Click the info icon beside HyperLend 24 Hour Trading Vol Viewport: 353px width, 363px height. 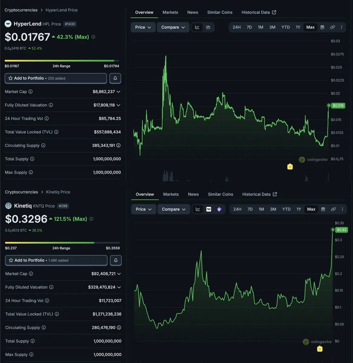click(x=47, y=119)
